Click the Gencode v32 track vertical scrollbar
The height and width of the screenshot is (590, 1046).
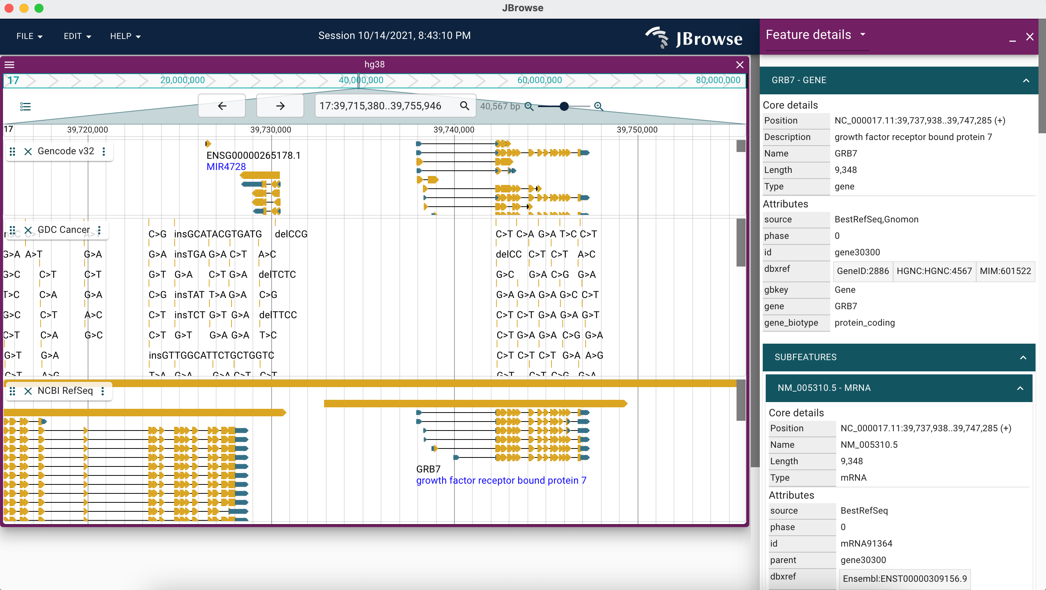click(741, 146)
